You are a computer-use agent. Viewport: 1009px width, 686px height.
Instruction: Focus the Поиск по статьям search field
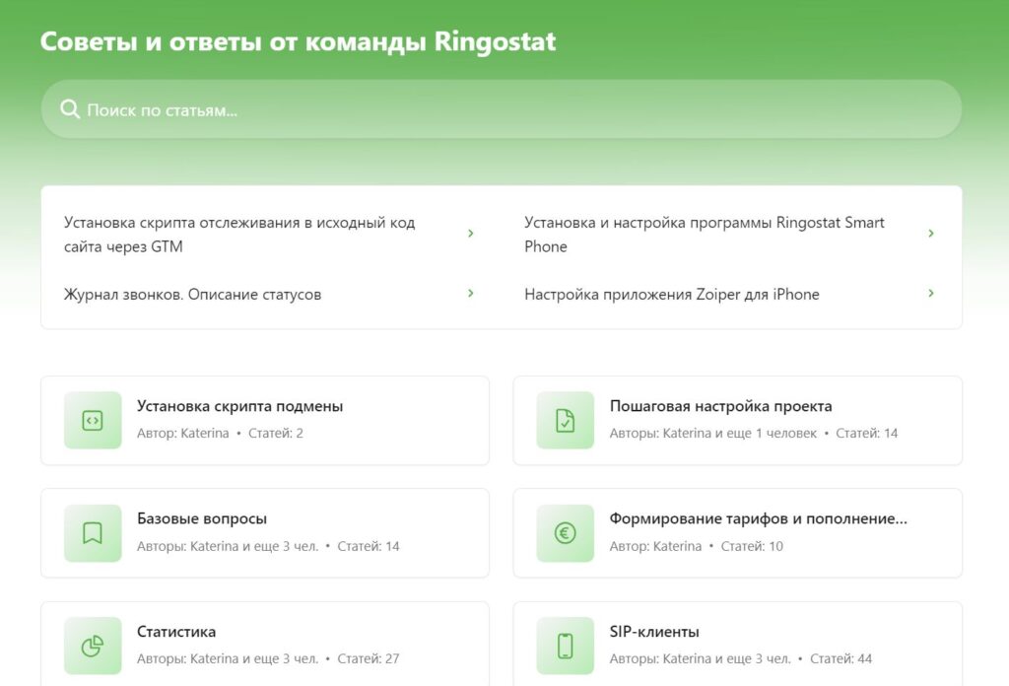pyautogui.click(x=502, y=109)
